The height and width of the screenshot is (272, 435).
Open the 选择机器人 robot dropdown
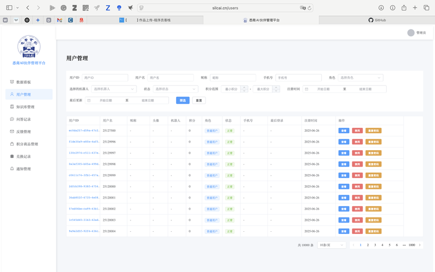[114, 89]
